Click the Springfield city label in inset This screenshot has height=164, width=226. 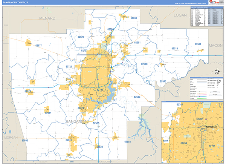211,127
